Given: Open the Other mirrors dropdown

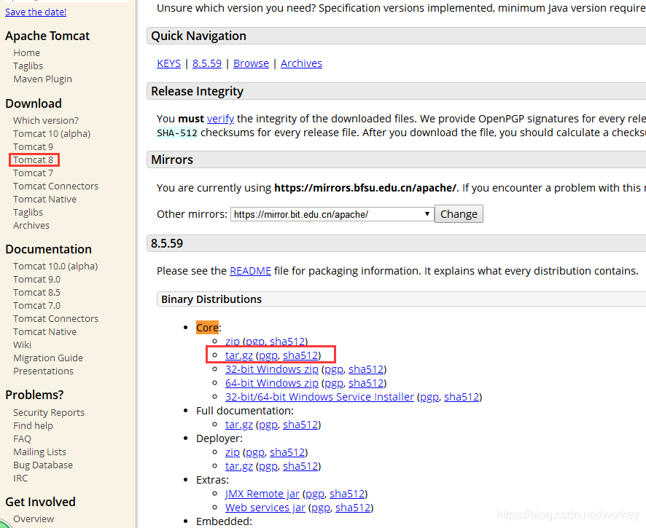Looking at the screenshot, I should 331,213.
